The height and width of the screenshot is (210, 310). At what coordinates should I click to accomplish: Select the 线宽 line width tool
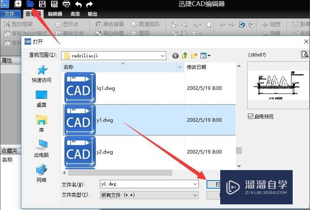[271, 25]
